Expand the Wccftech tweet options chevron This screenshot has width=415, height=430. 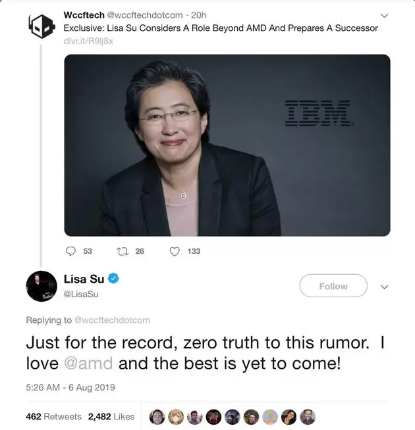pyautogui.click(x=384, y=16)
